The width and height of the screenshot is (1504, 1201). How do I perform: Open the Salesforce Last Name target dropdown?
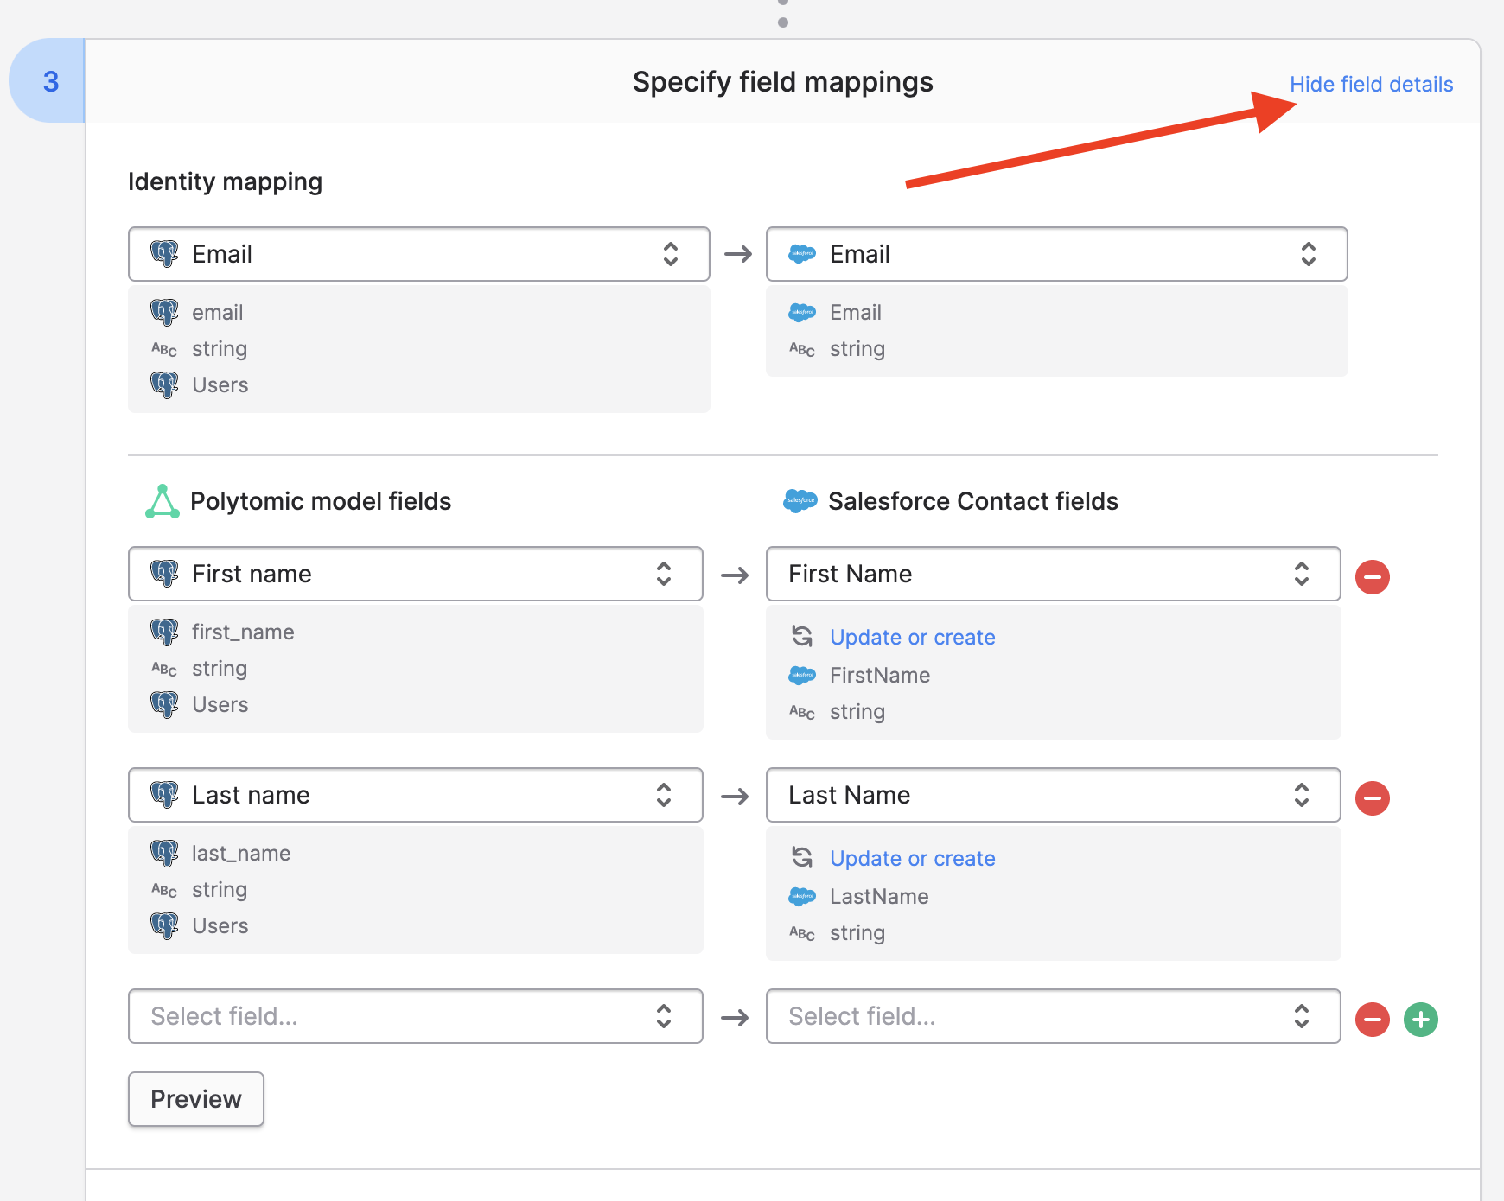[1053, 795]
